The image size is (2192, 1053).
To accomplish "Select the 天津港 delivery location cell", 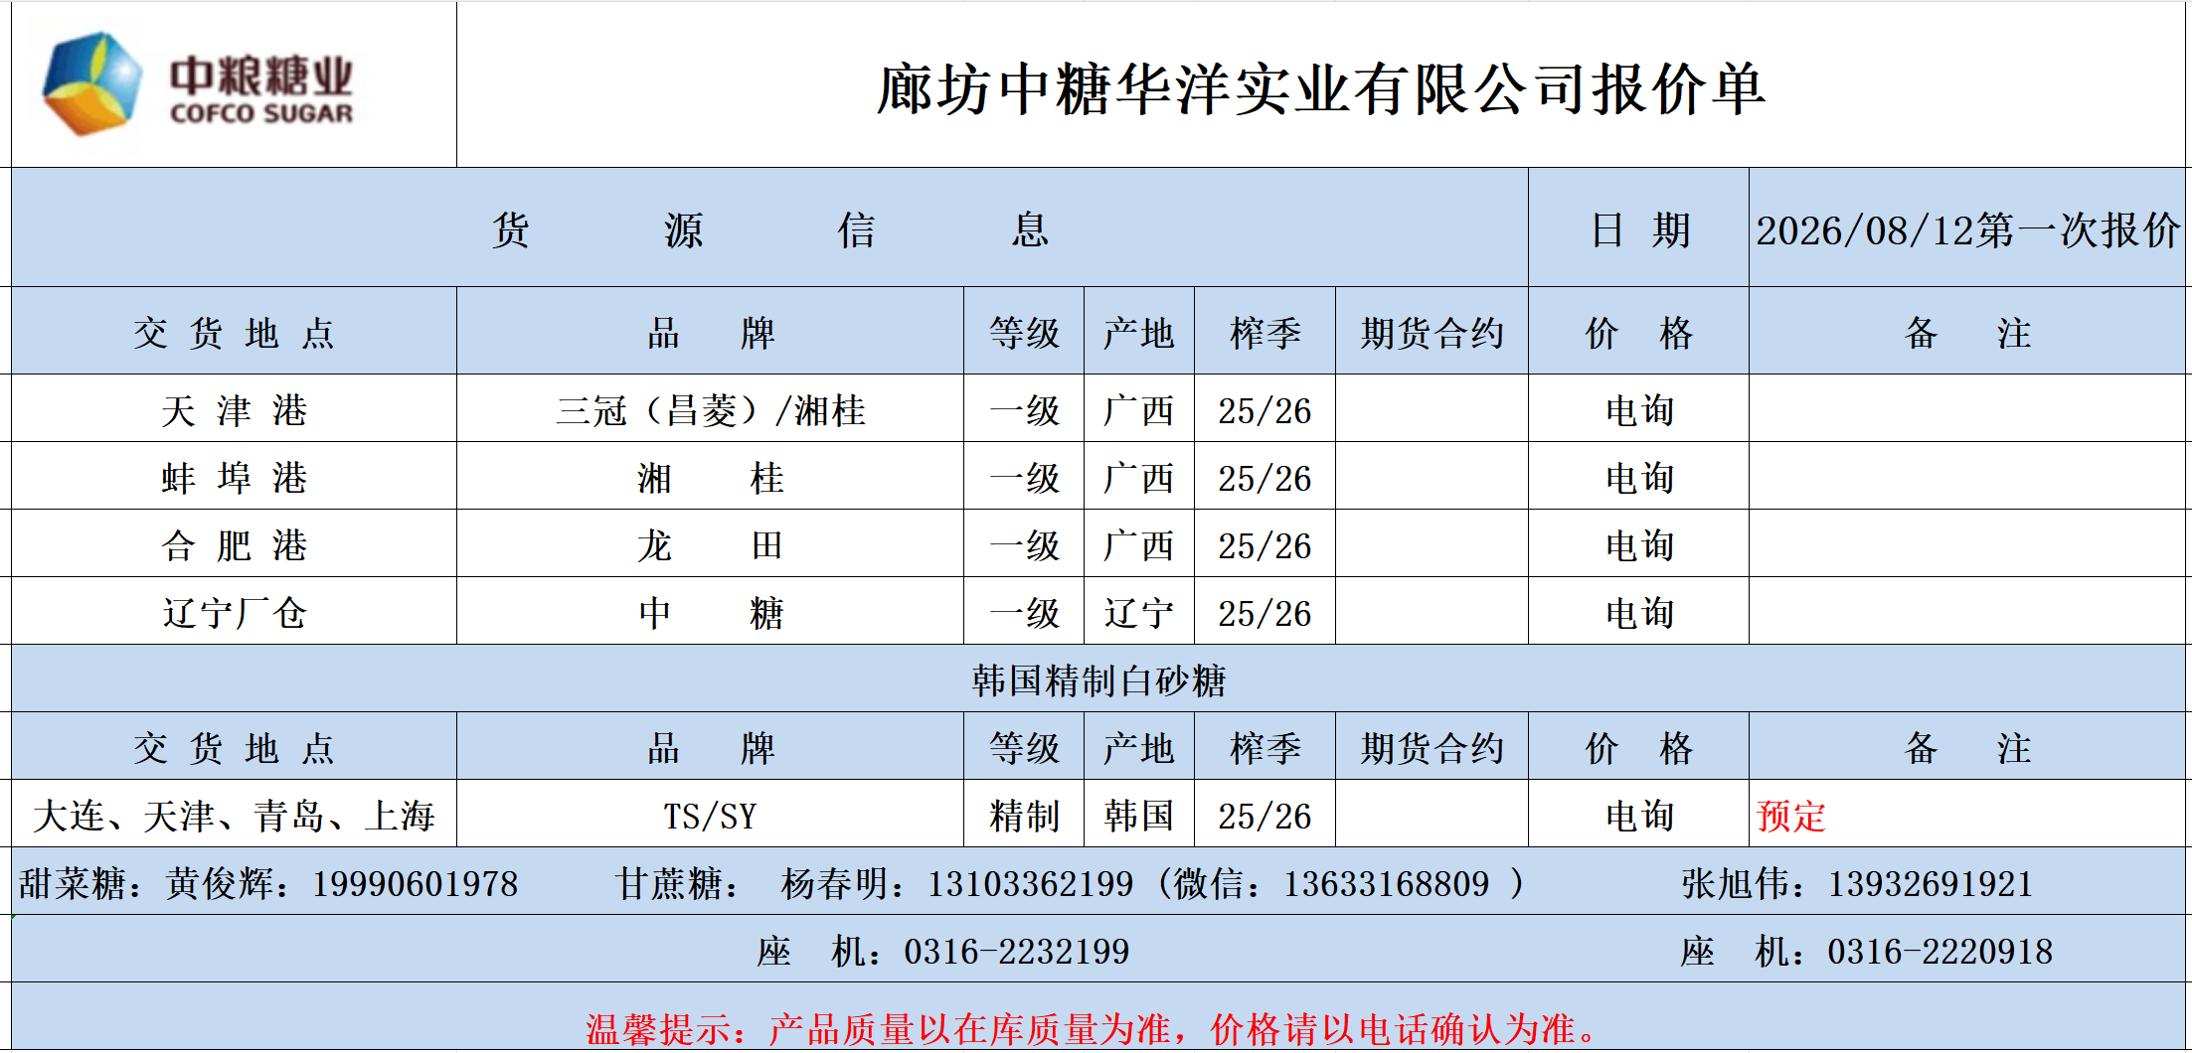I will tap(235, 410).
